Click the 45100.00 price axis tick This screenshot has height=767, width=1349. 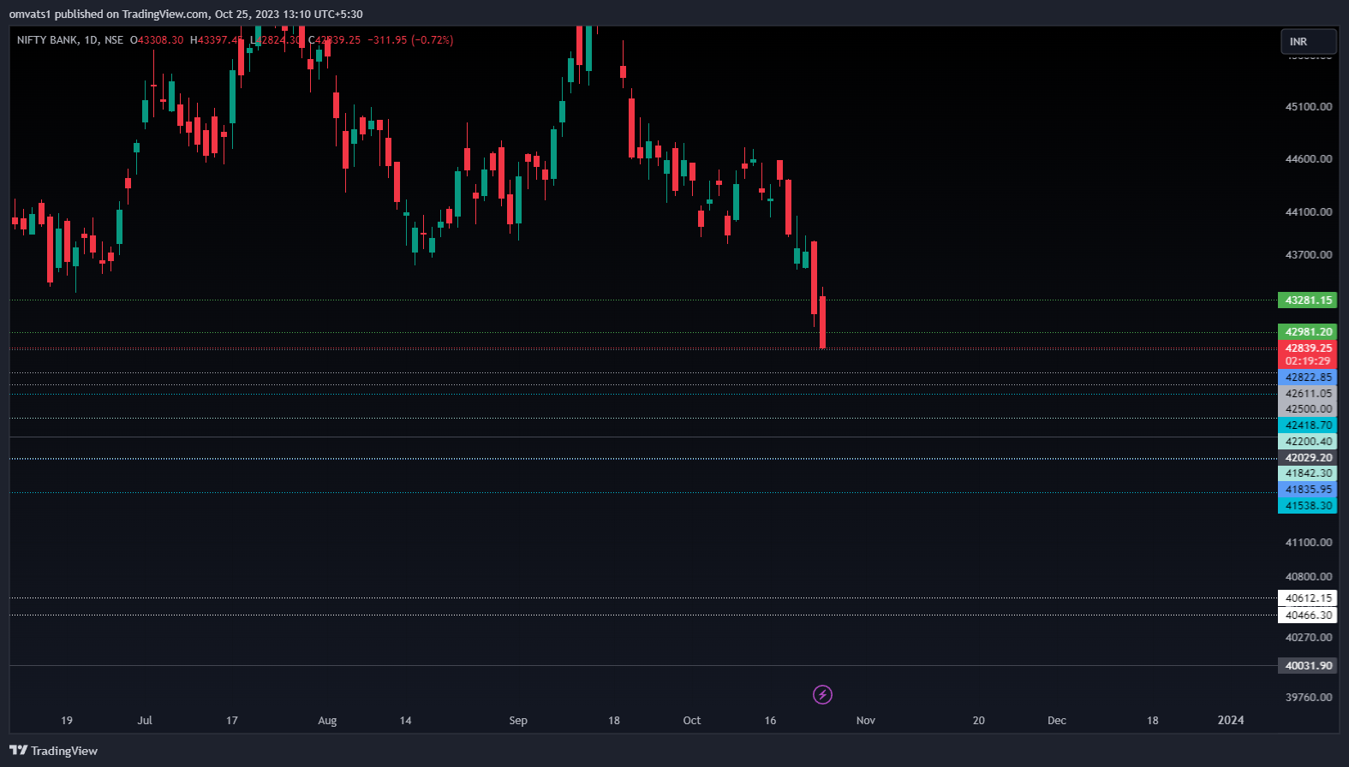pyautogui.click(x=1309, y=107)
